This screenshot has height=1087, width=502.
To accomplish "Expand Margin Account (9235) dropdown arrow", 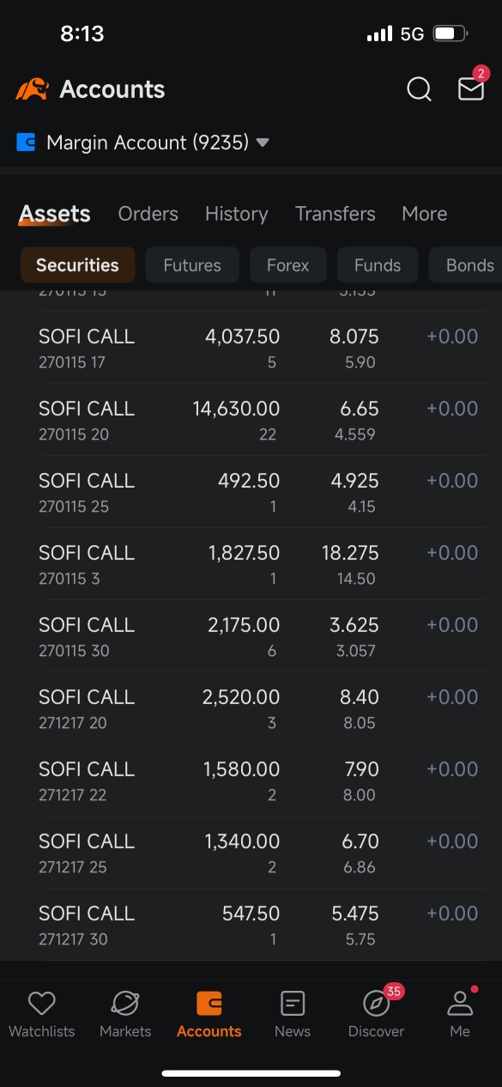I will [x=263, y=143].
